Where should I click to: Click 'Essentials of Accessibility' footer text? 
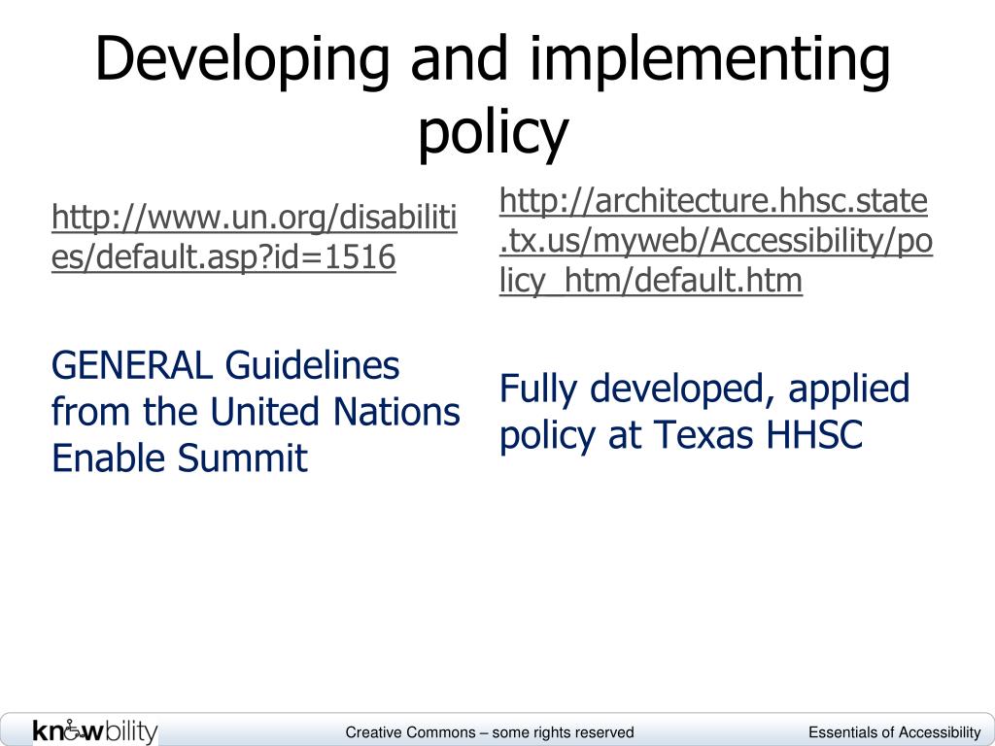894,732
